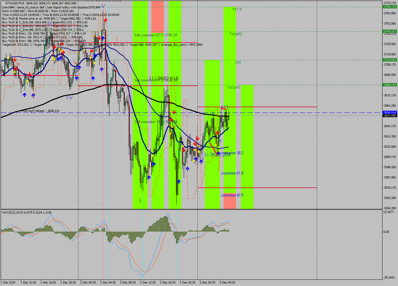Viewport: 398px width, 286px height.
Task: Click the 'Buy %10 @ C_Entry38: 3615.666' line
Action: click(x=45, y=22)
